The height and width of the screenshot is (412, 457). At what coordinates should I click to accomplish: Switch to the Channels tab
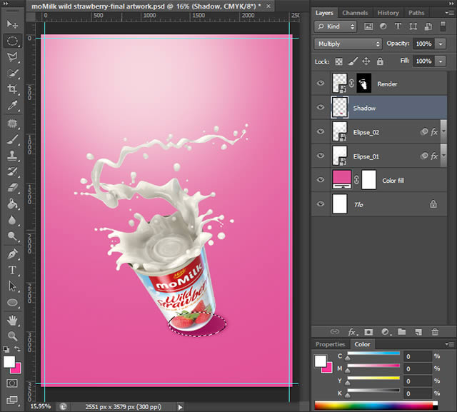click(355, 13)
